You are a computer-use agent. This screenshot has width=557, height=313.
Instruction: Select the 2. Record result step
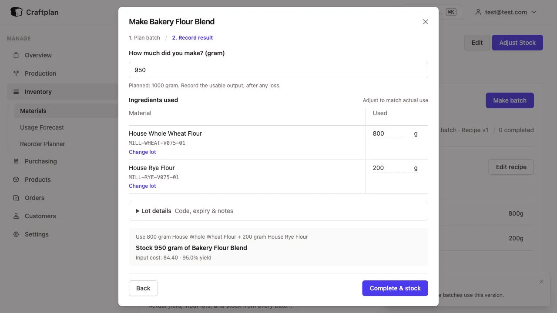pyautogui.click(x=192, y=38)
